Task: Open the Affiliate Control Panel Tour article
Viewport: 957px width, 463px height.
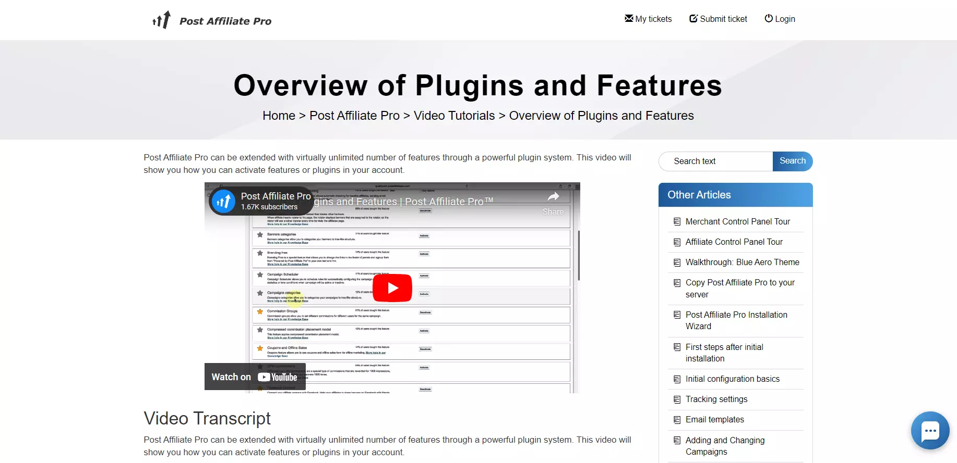Action: [734, 242]
